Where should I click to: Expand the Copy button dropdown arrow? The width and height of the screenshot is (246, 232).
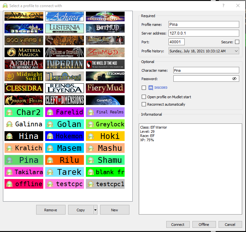coord(95,210)
